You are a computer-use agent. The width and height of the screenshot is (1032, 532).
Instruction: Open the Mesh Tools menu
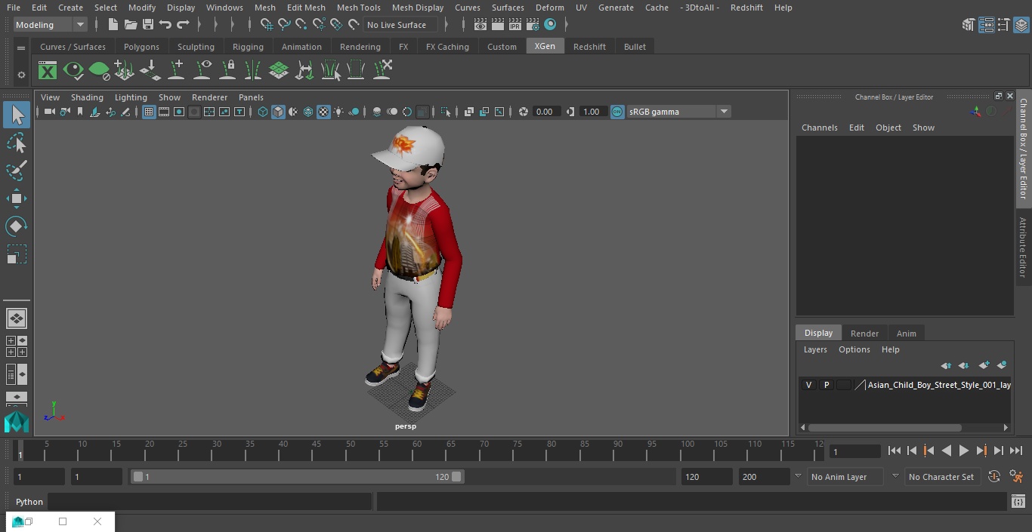358,8
